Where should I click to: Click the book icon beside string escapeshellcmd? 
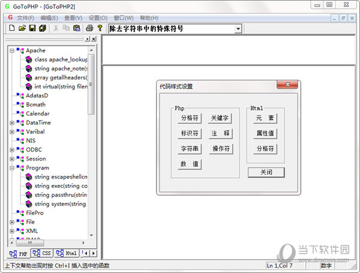[x=29, y=177]
